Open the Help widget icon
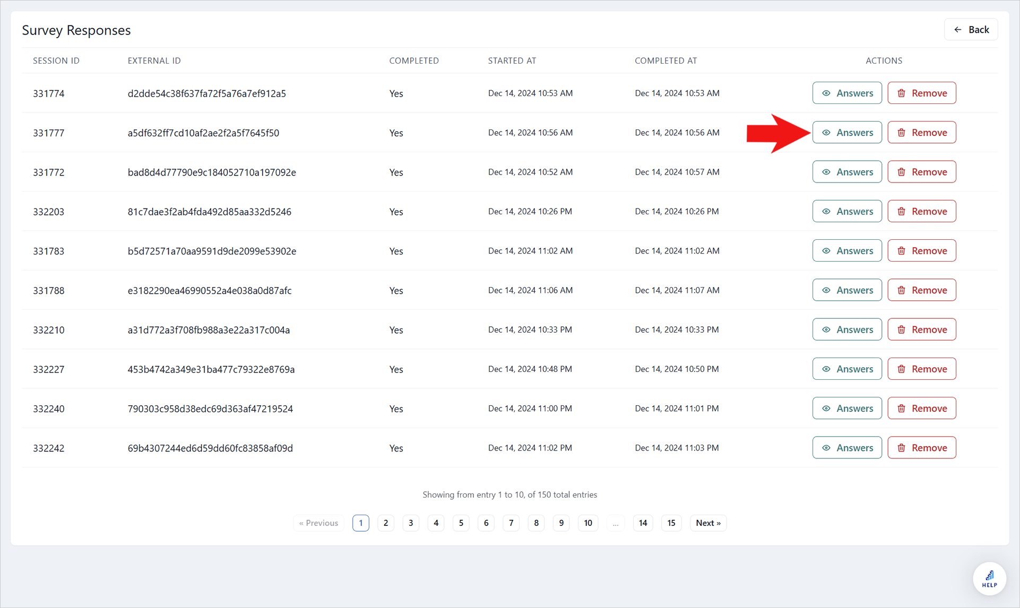Screen dimensions: 1020x608 pos(989,578)
